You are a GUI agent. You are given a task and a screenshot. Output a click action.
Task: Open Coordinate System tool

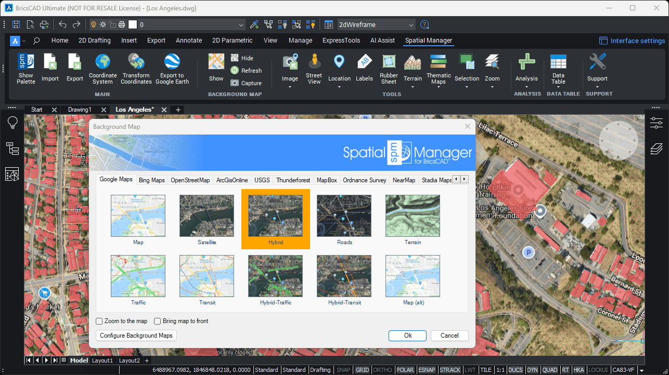click(103, 69)
